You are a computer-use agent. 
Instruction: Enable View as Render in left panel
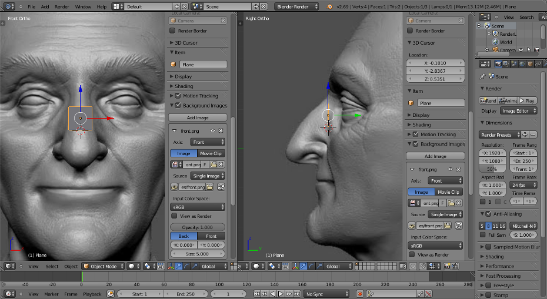pos(174,216)
